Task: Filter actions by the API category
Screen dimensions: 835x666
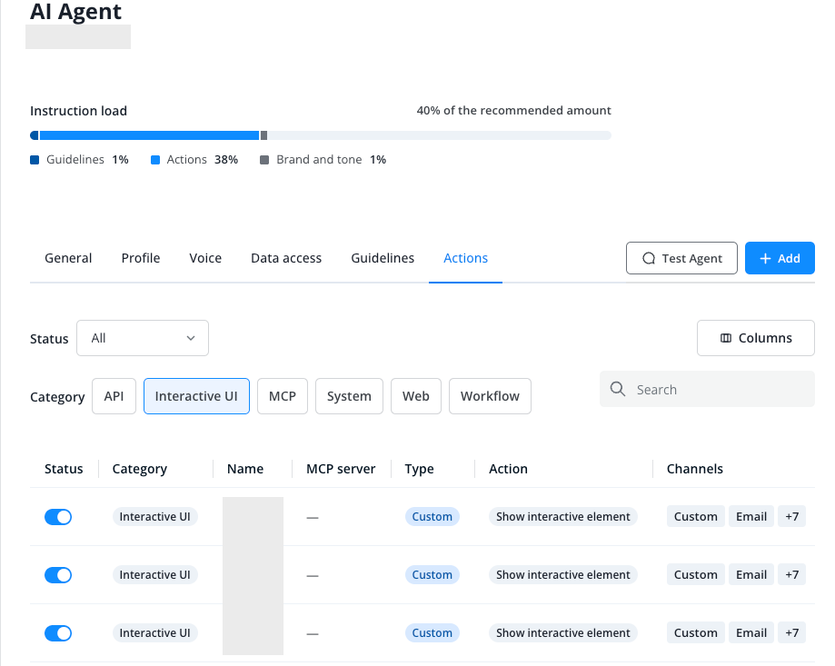Action: [x=114, y=396]
